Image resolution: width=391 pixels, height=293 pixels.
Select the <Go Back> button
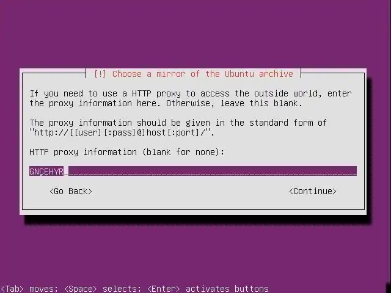71,191
